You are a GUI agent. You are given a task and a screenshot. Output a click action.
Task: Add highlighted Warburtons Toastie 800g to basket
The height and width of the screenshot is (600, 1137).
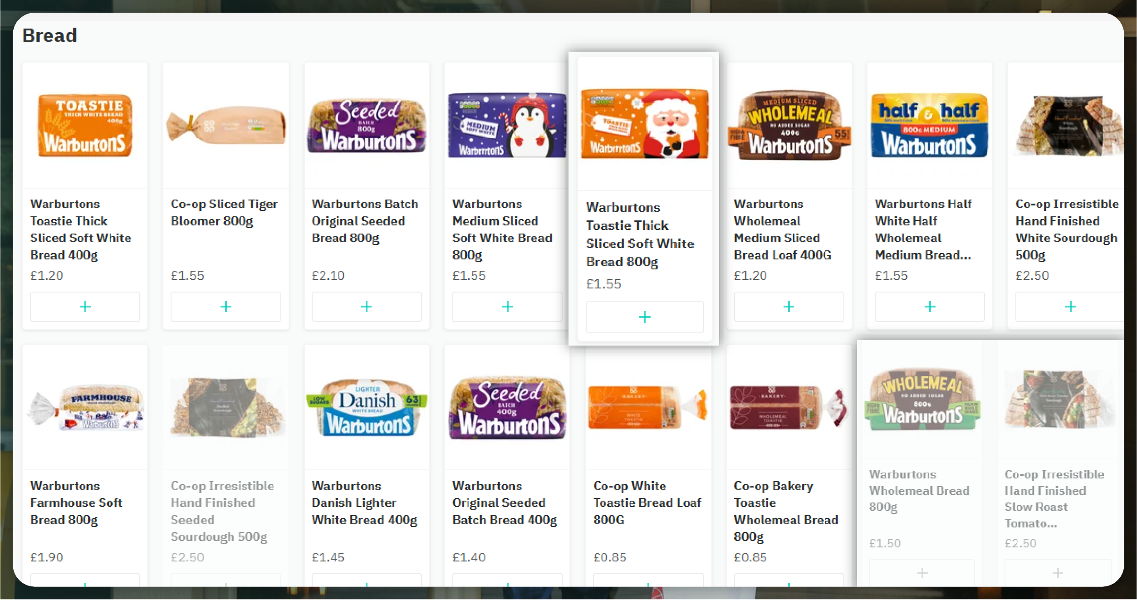(644, 317)
